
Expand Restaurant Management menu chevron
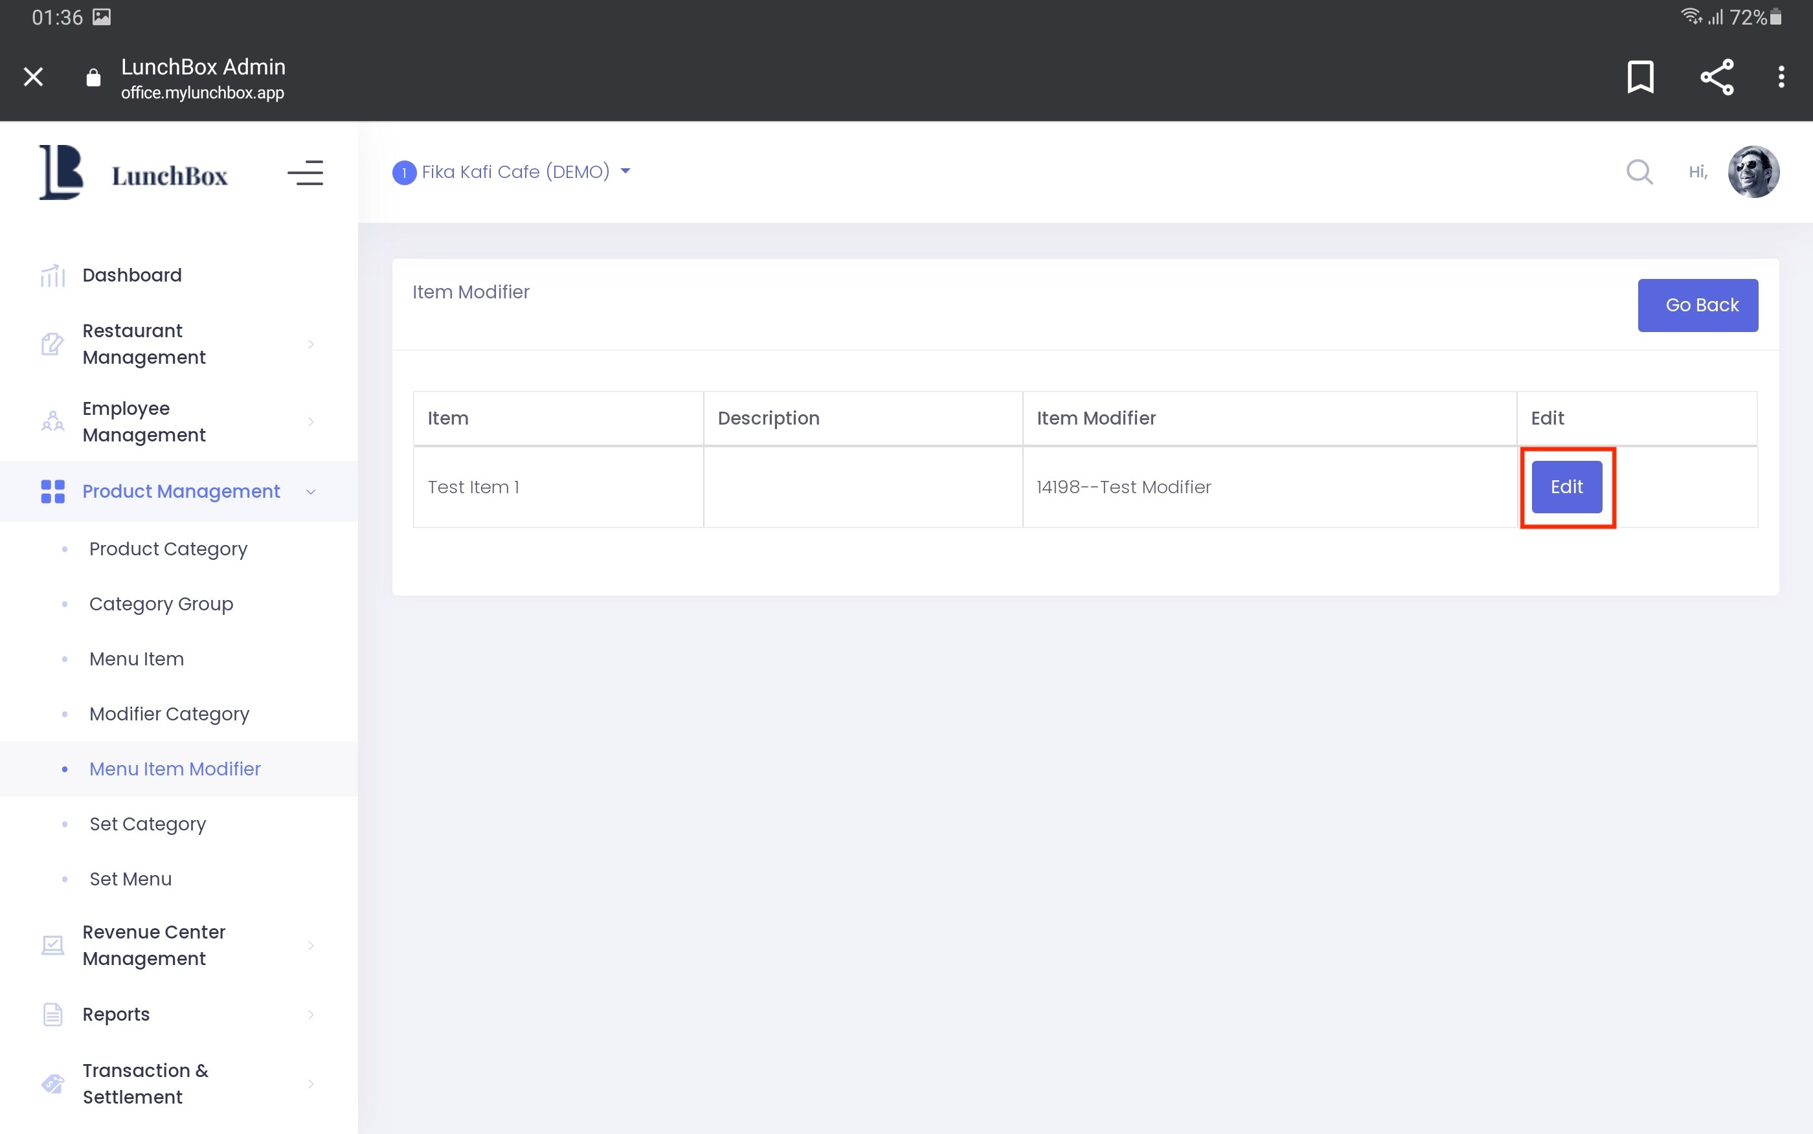pos(311,344)
